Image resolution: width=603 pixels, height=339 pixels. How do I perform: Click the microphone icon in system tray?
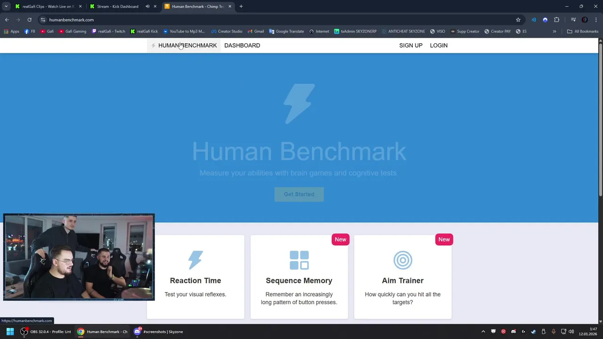(554, 331)
